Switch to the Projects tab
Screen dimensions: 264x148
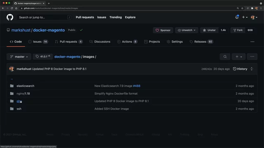point(152,42)
